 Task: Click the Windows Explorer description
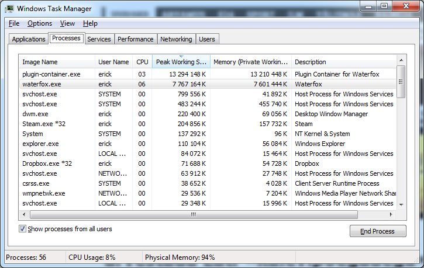tap(320, 144)
